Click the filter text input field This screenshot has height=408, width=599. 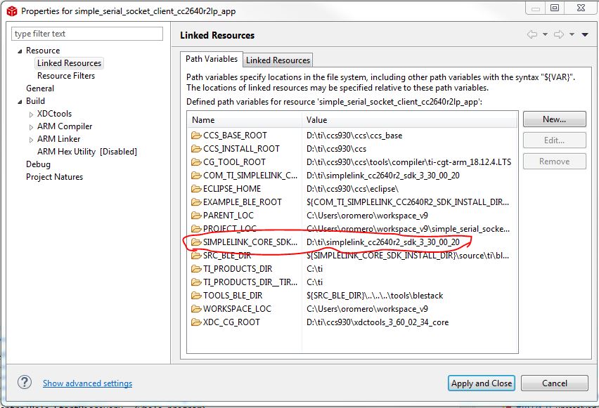(x=87, y=34)
